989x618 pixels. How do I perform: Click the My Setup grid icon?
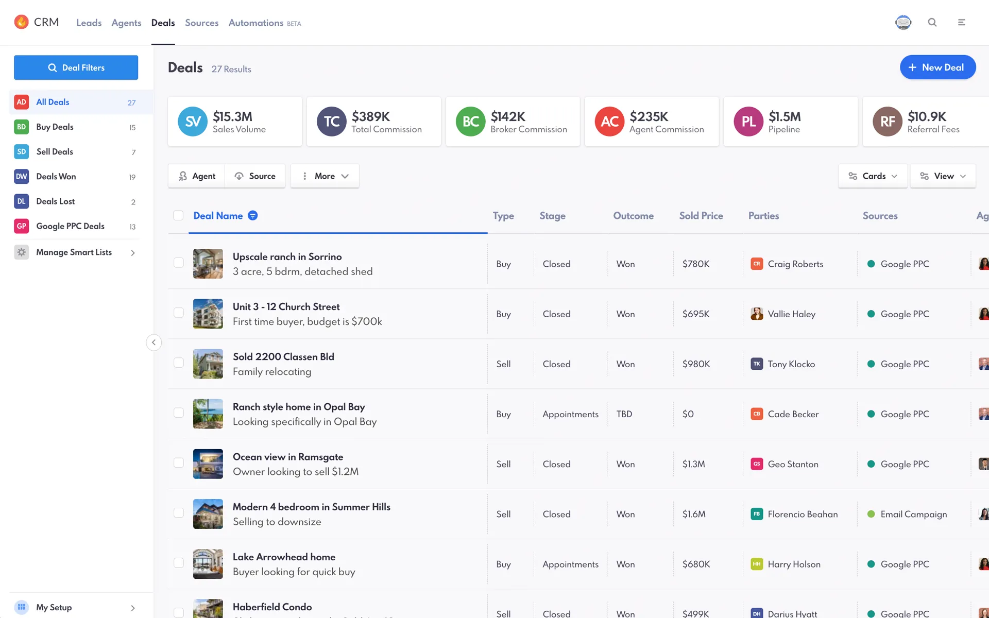(21, 607)
